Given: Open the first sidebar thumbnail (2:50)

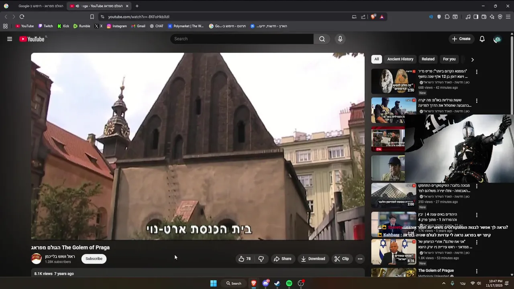Looking at the screenshot, I should click(x=394, y=81).
